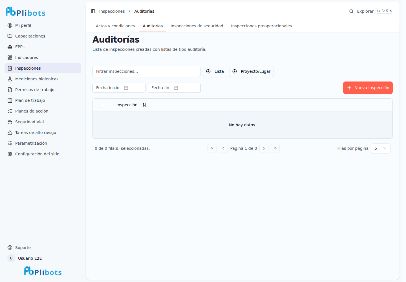Switch to Inspecciones de seguridad tab

coord(197,26)
